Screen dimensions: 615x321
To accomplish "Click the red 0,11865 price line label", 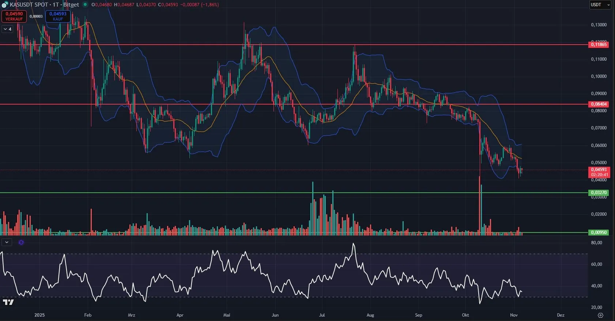I will pyautogui.click(x=599, y=45).
